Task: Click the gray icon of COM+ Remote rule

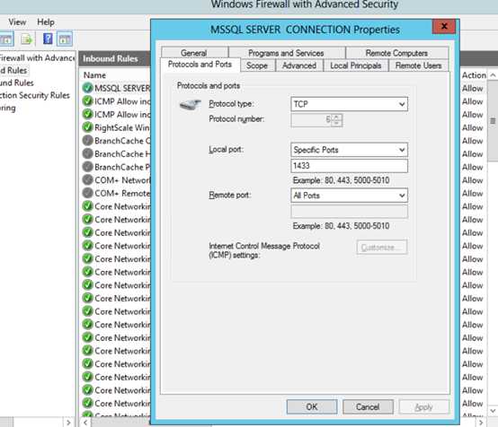Action: coord(87,193)
